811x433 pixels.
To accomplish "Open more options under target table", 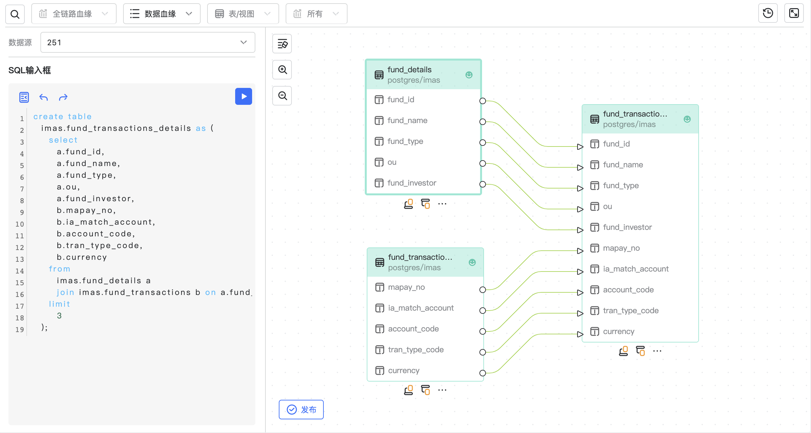I will pos(657,351).
